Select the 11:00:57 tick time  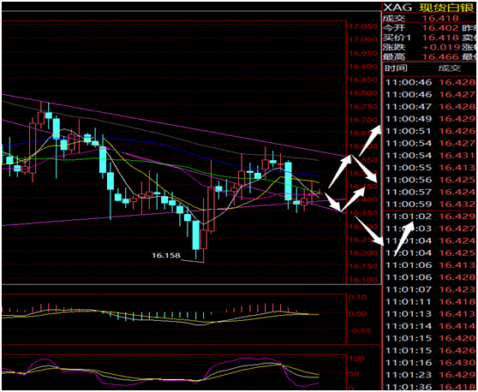pyautogui.click(x=409, y=192)
